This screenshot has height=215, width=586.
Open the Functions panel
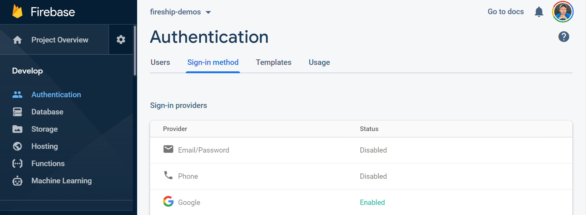(x=48, y=163)
